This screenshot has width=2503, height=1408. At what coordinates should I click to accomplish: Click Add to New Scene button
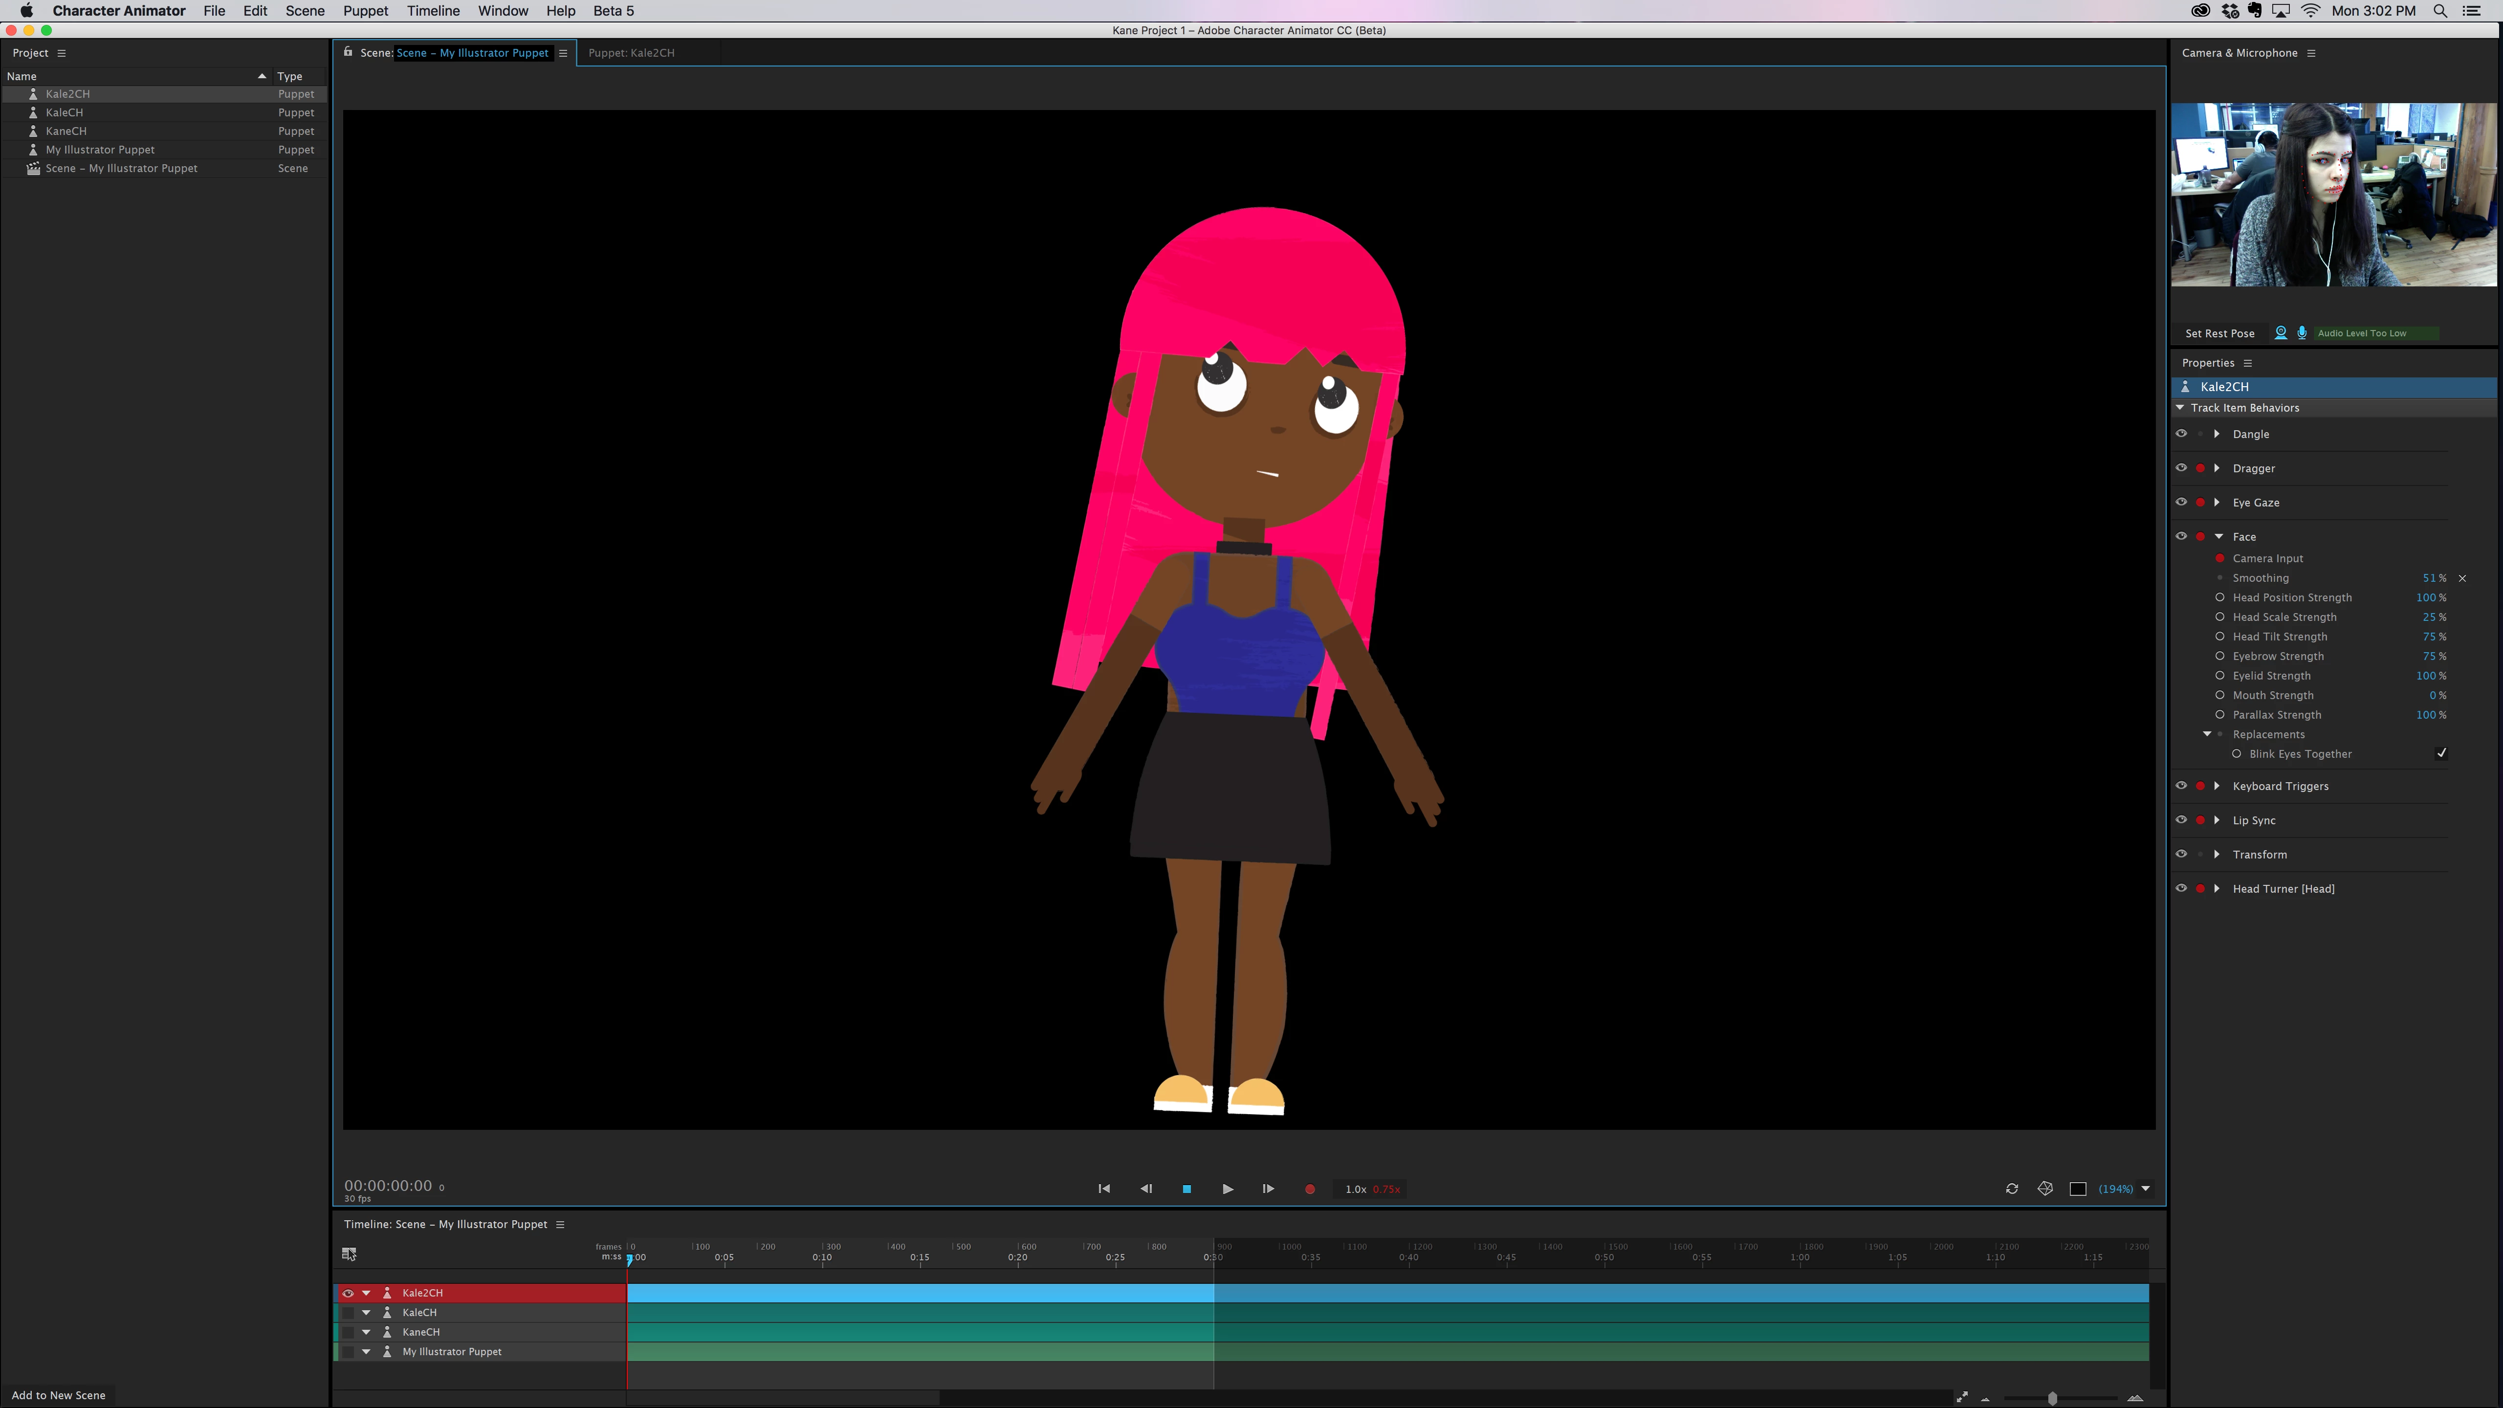pyautogui.click(x=58, y=1394)
